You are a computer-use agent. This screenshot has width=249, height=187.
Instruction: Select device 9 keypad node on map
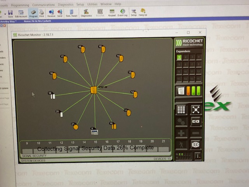click(x=94, y=131)
